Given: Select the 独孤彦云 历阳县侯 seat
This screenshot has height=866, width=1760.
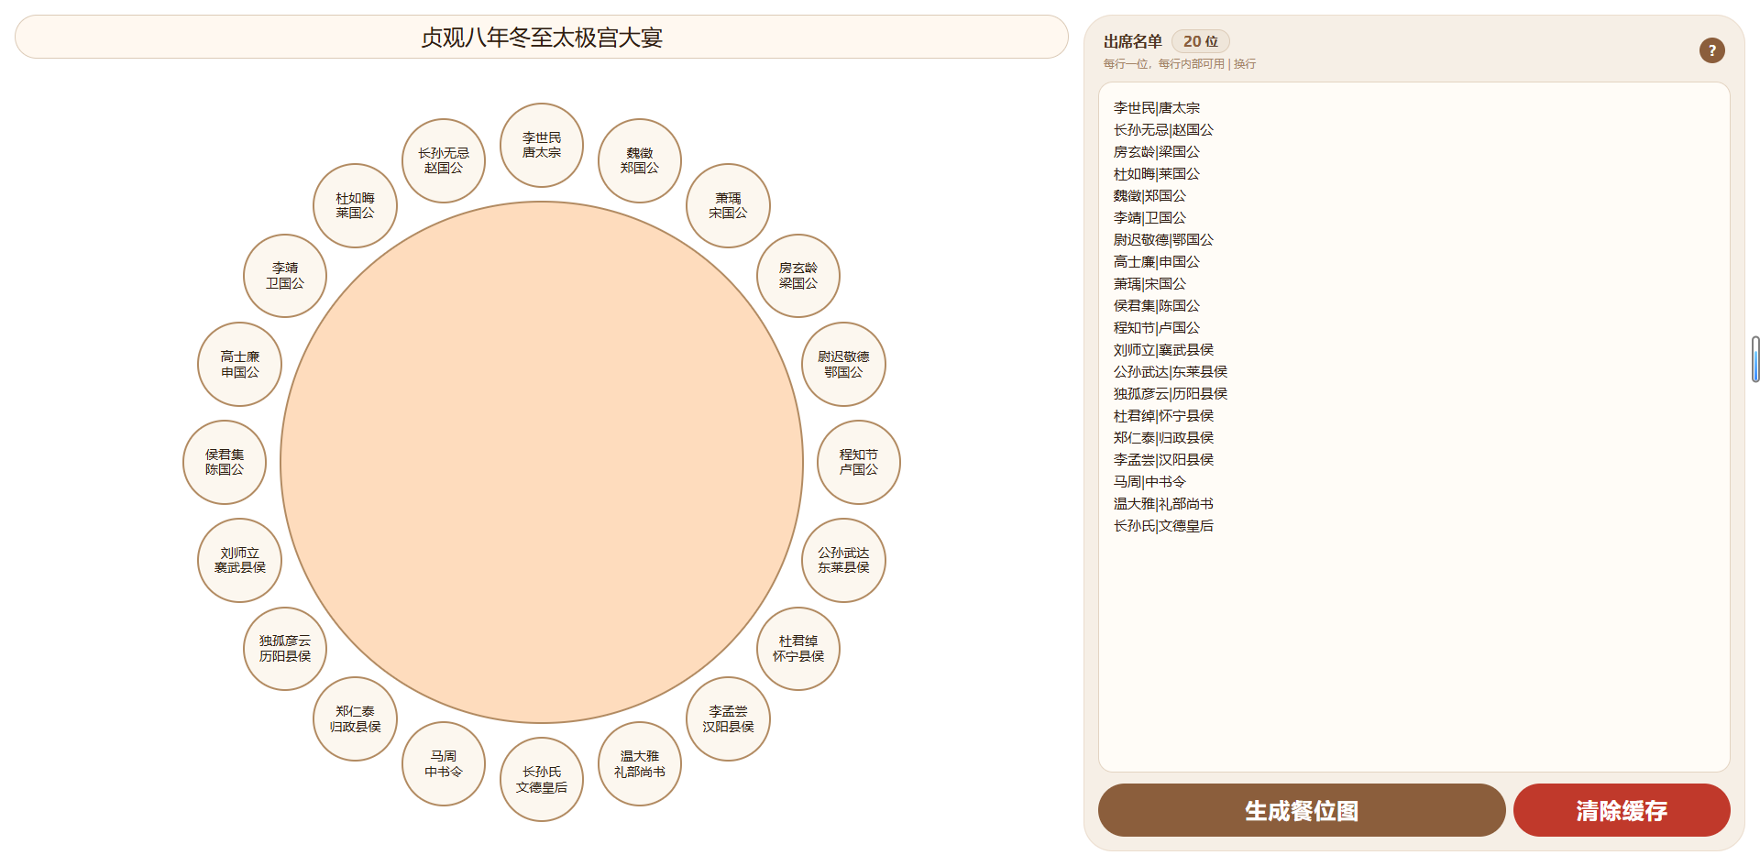Looking at the screenshot, I should [x=285, y=649].
